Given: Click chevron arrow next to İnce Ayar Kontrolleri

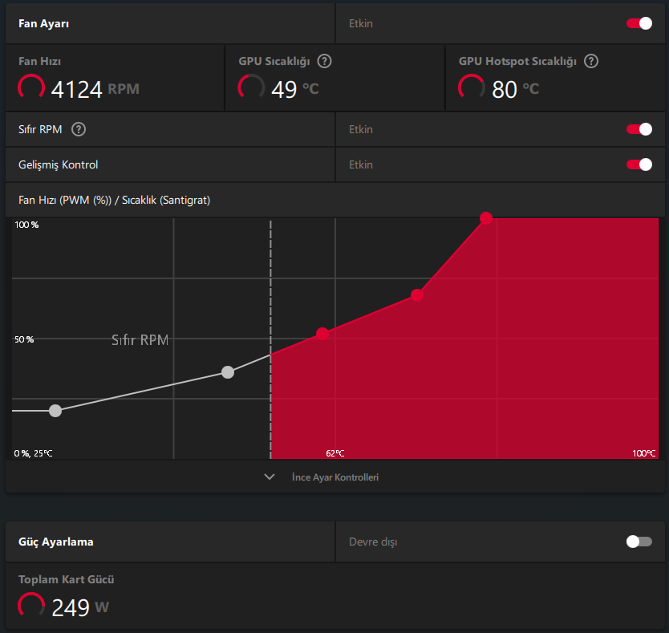Looking at the screenshot, I should pyautogui.click(x=270, y=477).
